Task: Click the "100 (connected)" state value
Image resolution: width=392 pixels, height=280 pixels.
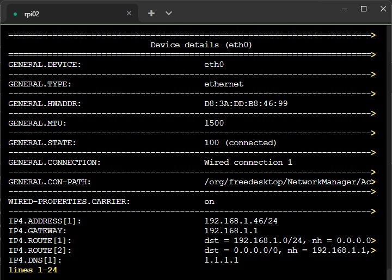Action: point(241,142)
